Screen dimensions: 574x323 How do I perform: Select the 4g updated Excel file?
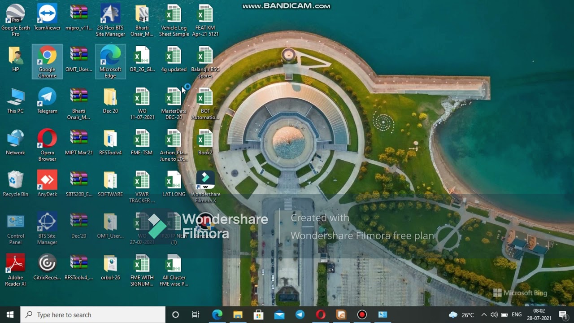pos(174,59)
